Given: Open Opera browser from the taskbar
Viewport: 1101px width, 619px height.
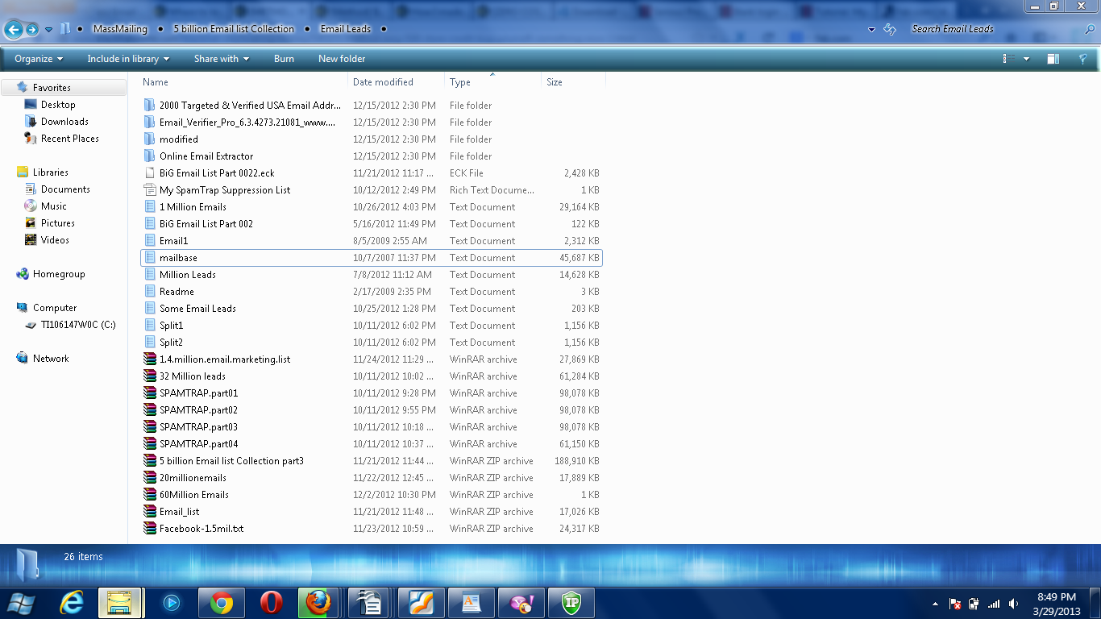Looking at the screenshot, I should click(272, 603).
